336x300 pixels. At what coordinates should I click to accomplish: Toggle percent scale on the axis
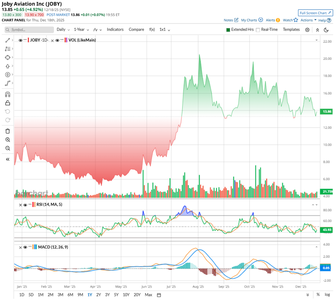pos(318,295)
